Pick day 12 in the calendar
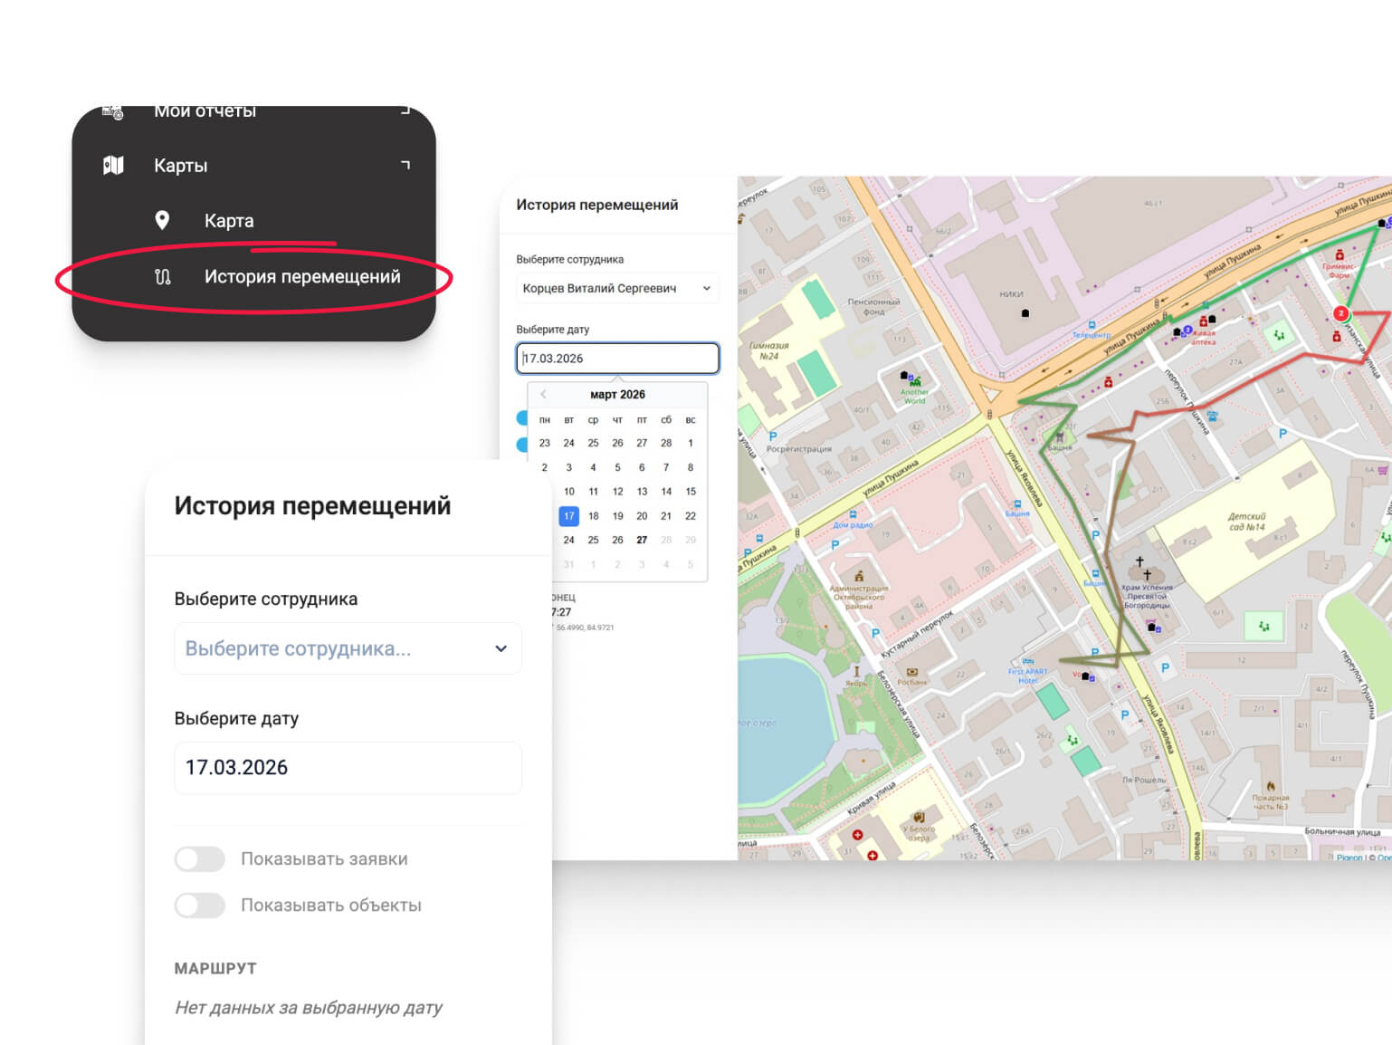 coord(617,491)
